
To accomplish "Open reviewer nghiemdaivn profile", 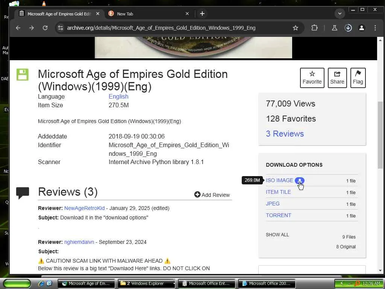I will coord(79,242).
